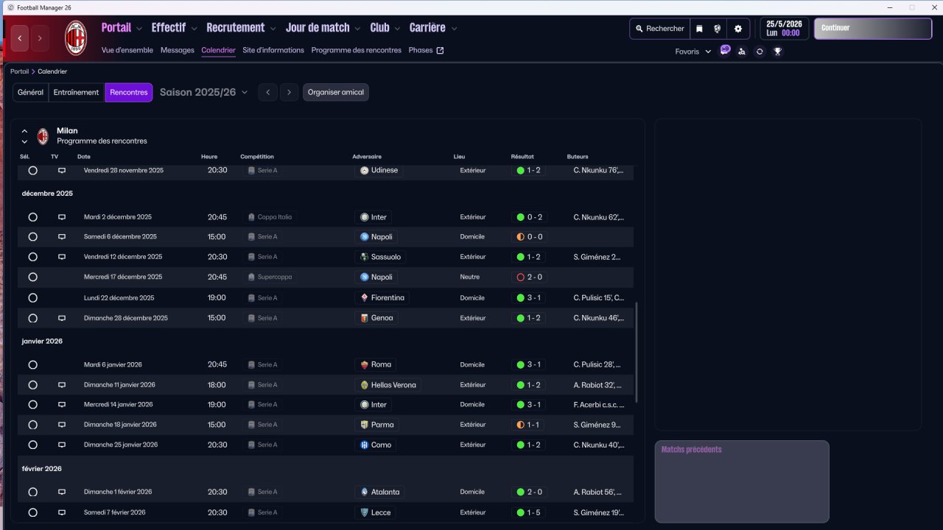Open the trophy icon in the header
This screenshot has height=530, width=943.
[x=777, y=52]
